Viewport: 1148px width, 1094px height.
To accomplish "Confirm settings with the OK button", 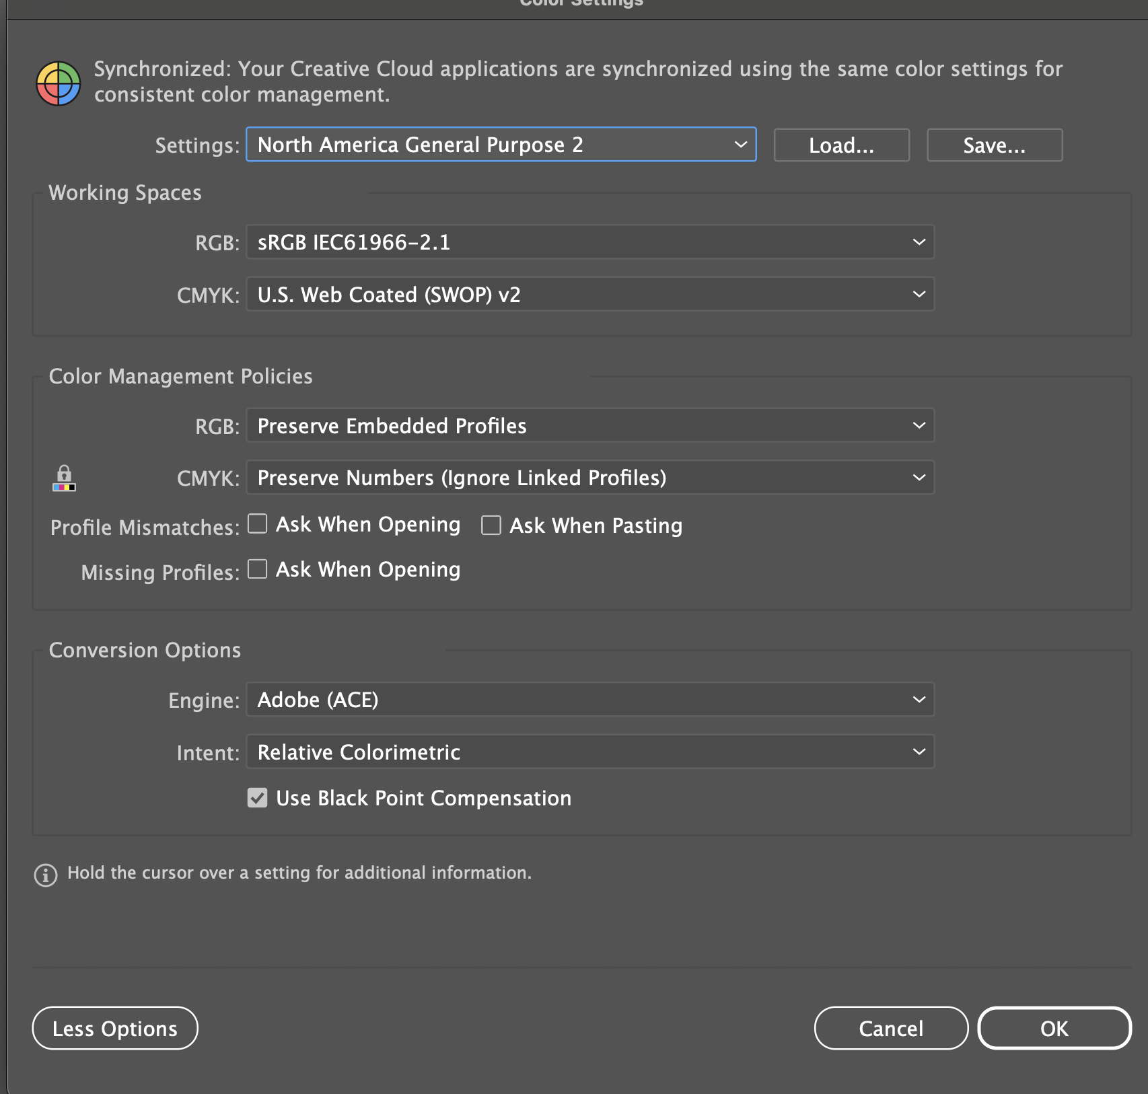I will pos(1054,1028).
